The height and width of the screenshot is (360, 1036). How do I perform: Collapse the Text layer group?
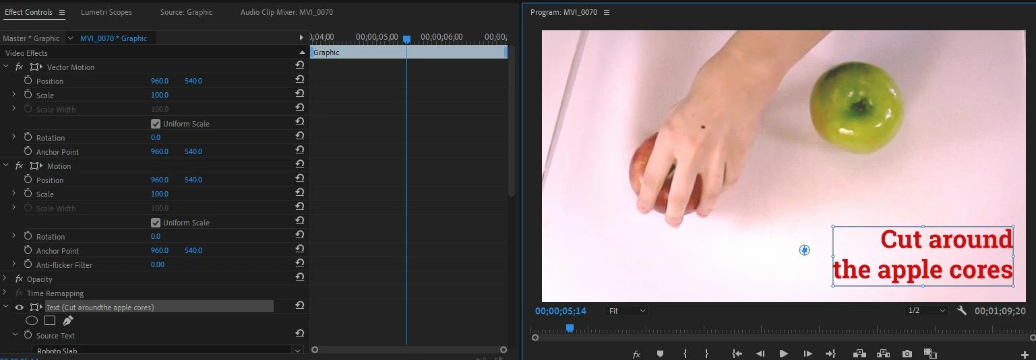point(6,308)
